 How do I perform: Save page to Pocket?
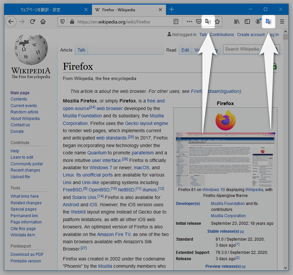click(x=199, y=22)
